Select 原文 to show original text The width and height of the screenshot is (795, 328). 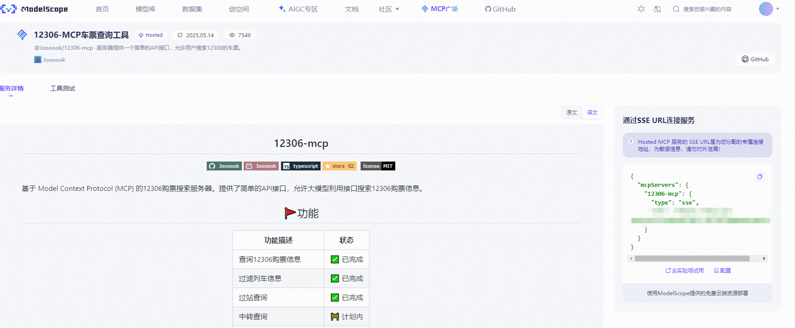click(572, 112)
